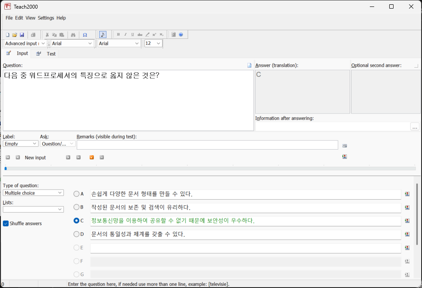Screen dimensions: 422x288
Task: Click in the Remarks input field
Action: tap(207, 145)
